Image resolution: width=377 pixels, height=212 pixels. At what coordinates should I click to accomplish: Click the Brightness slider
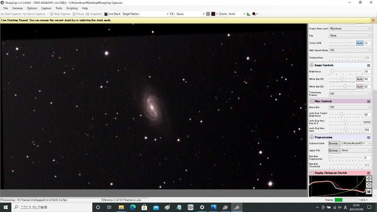[346, 72]
